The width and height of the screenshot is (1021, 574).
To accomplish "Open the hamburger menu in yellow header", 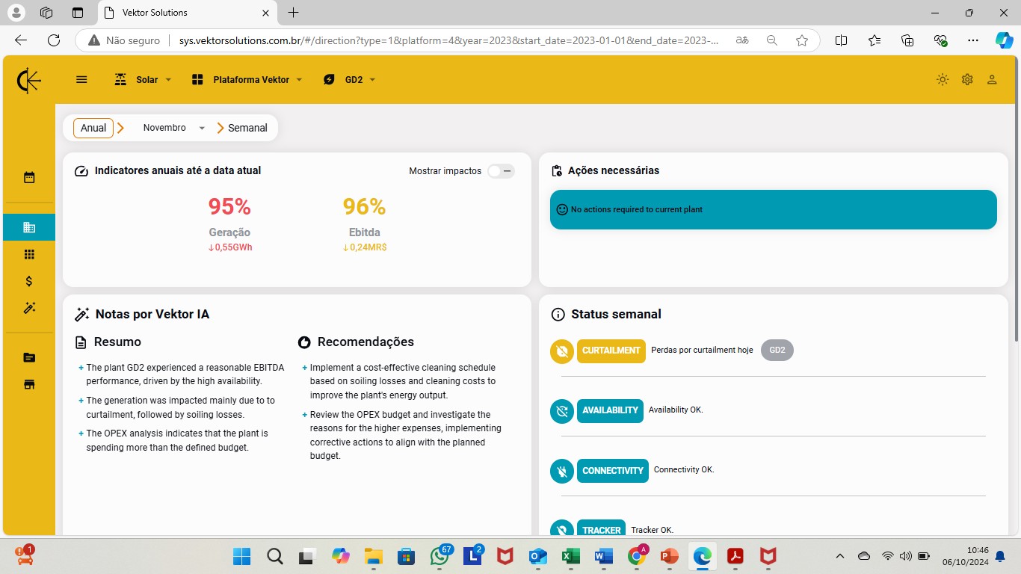I will (x=82, y=79).
